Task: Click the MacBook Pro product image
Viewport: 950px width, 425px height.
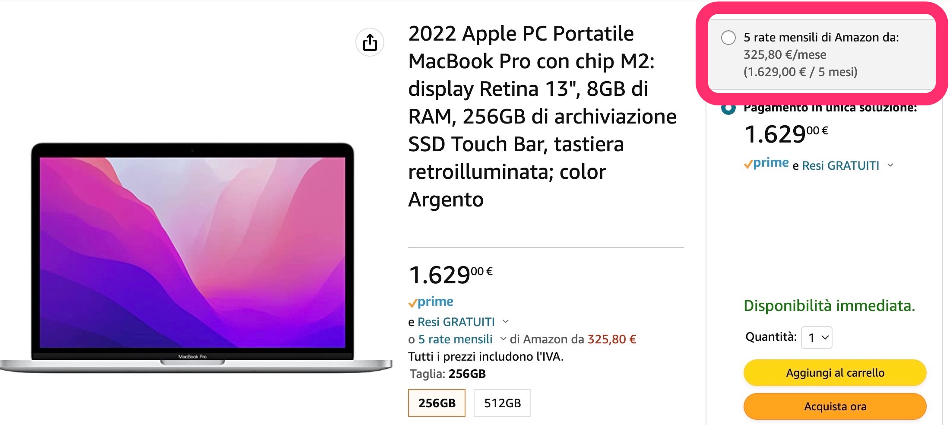Action: [193, 255]
